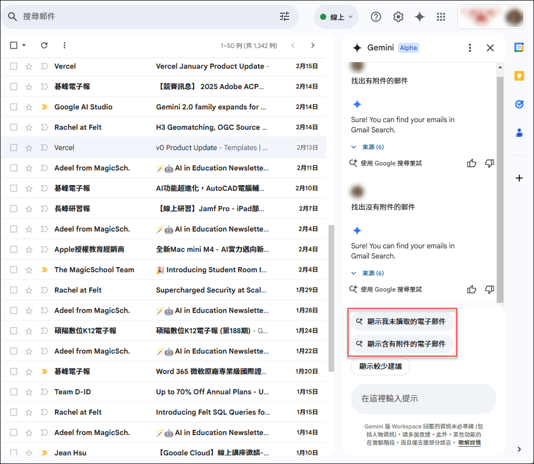This screenshot has width=534, height=464.
Task: Open the search filter options icon
Action: (x=284, y=16)
